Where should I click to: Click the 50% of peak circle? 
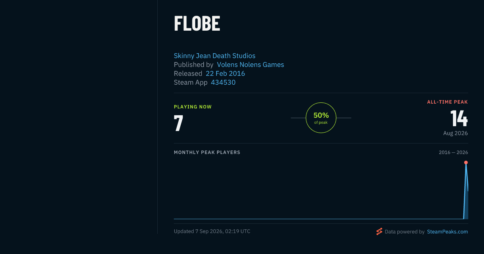pos(321,118)
